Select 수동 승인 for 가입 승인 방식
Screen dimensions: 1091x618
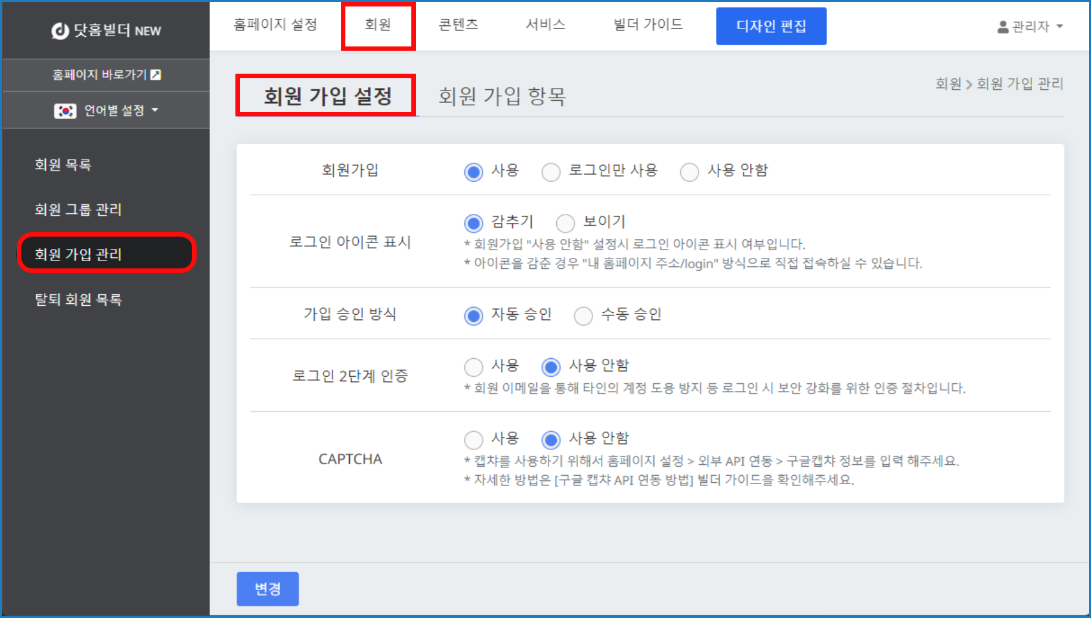(x=583, y=315)
